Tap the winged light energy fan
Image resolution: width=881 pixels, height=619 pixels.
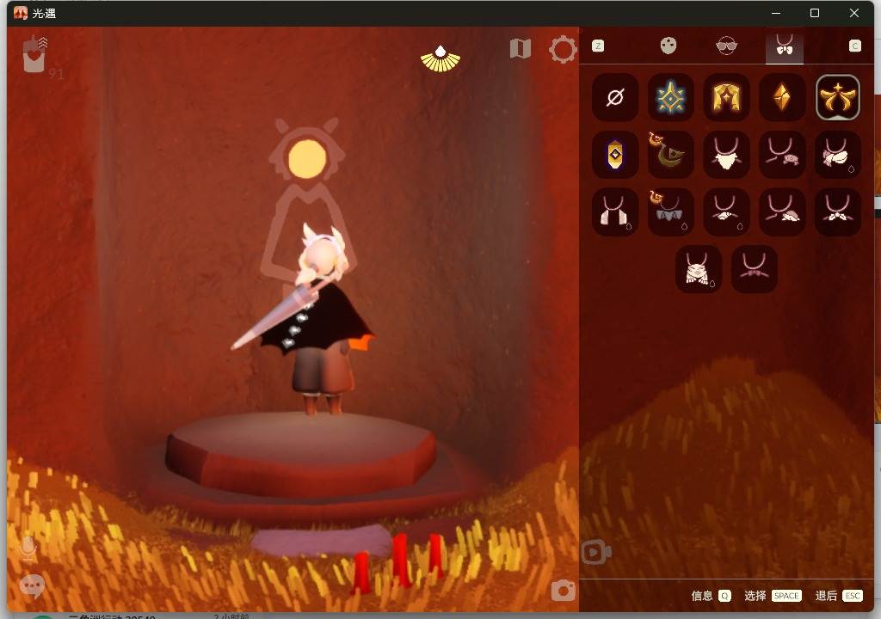(440, 59)
